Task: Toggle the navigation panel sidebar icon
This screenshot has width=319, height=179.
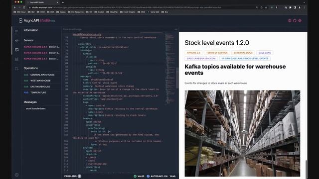Action: (x=16, y=31)
